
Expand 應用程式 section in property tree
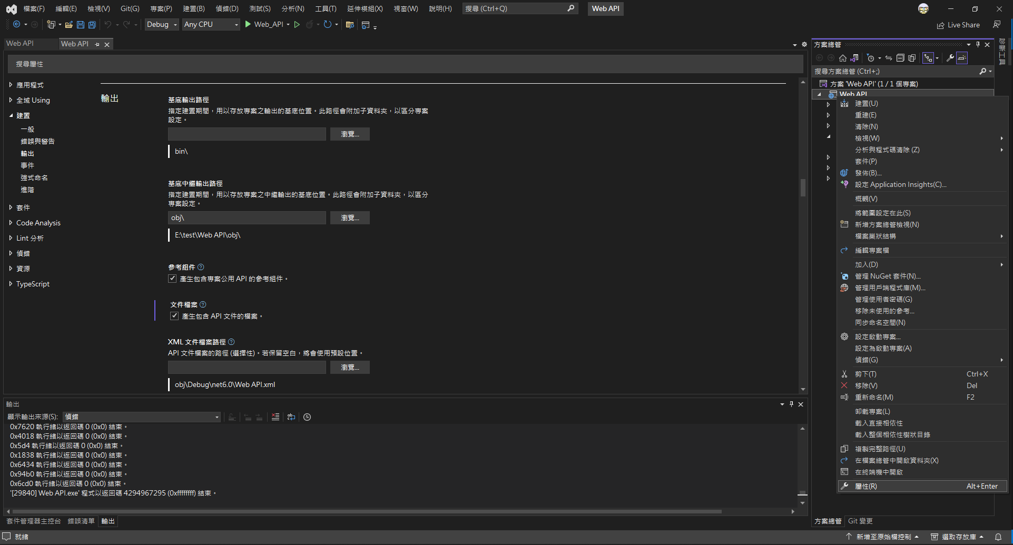coord(11,85)
